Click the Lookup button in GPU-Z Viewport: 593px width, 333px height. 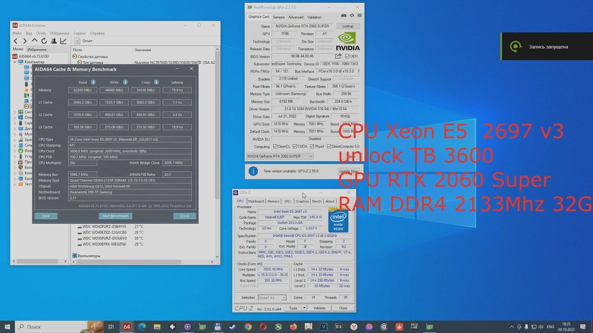coord(348,26)
